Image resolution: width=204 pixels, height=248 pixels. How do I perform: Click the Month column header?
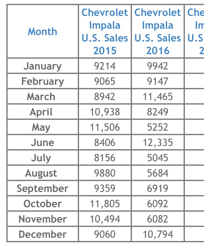[x=43, y=31]
